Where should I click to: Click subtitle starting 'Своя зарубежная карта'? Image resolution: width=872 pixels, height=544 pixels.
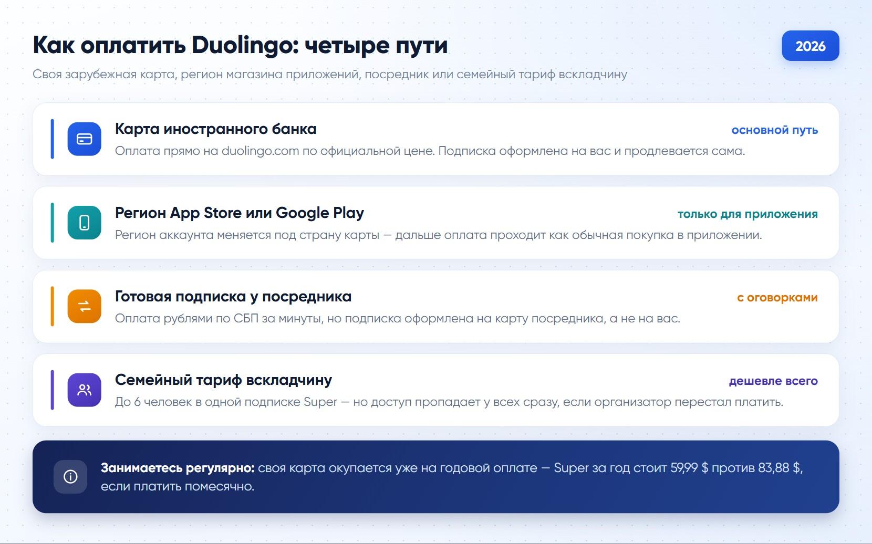tap(330, 74)
